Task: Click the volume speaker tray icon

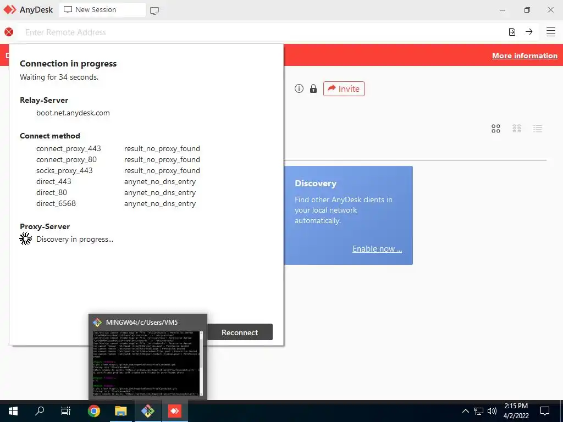Action: click(x=492, y=411)
